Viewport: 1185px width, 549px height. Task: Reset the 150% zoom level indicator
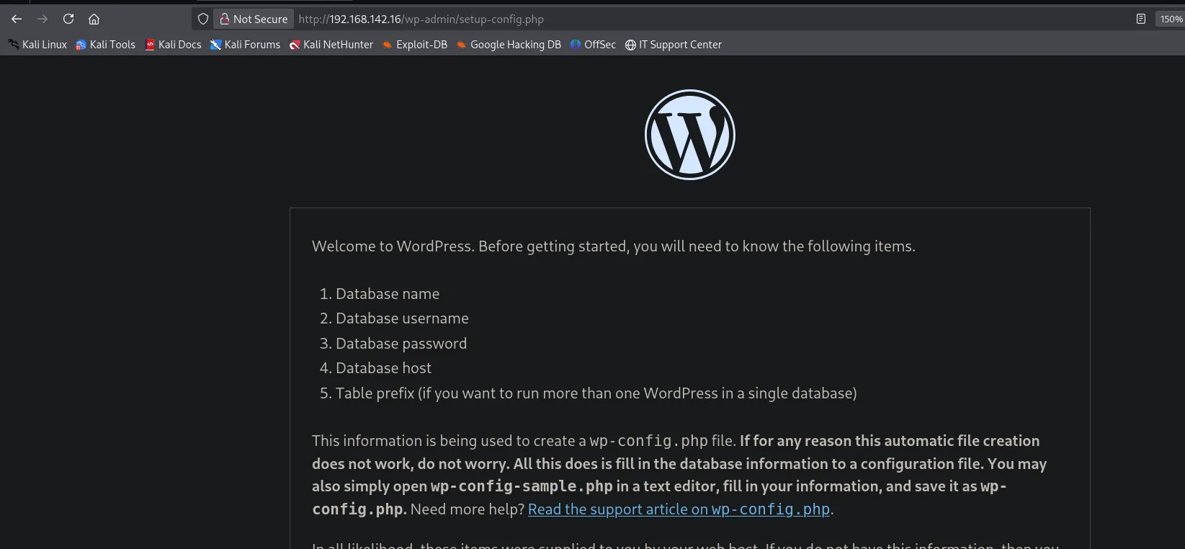[1171, 19]
